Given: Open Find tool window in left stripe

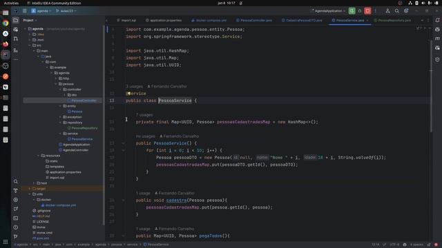Looking at the screenshot, I should coord(16,182).
